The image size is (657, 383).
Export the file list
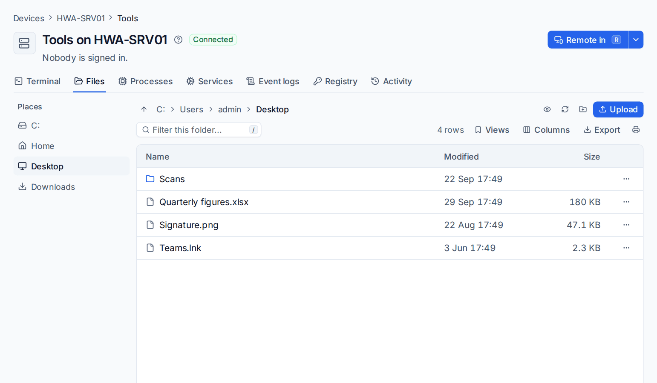coord(602,130)
